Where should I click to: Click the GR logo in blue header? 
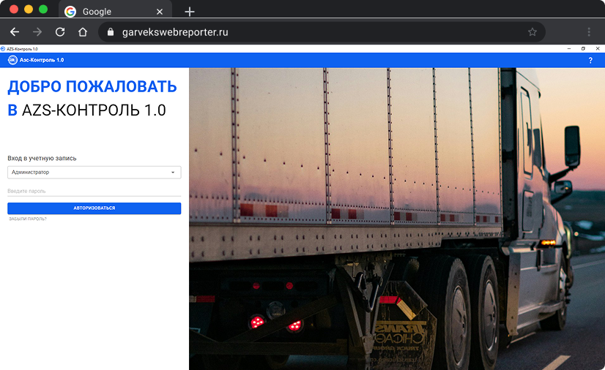[x=12, y=60]
